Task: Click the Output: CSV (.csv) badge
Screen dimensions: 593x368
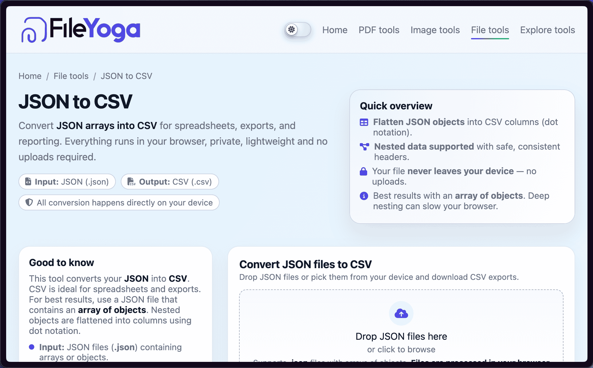Action: (x=170, y=182)
